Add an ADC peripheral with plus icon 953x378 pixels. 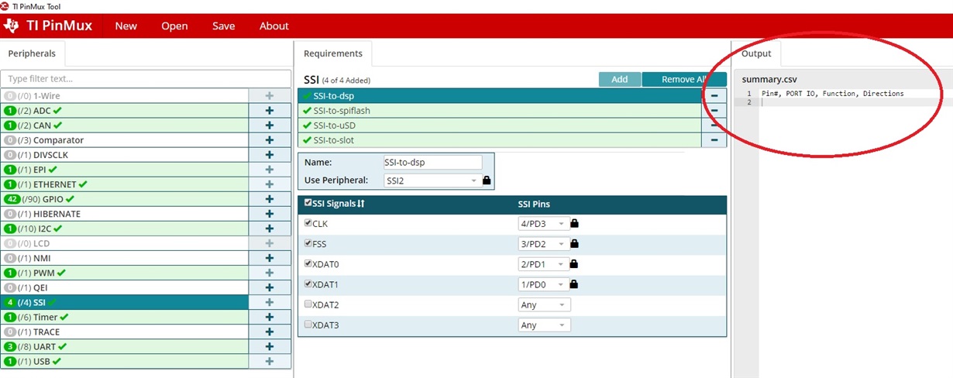point(270,111)
